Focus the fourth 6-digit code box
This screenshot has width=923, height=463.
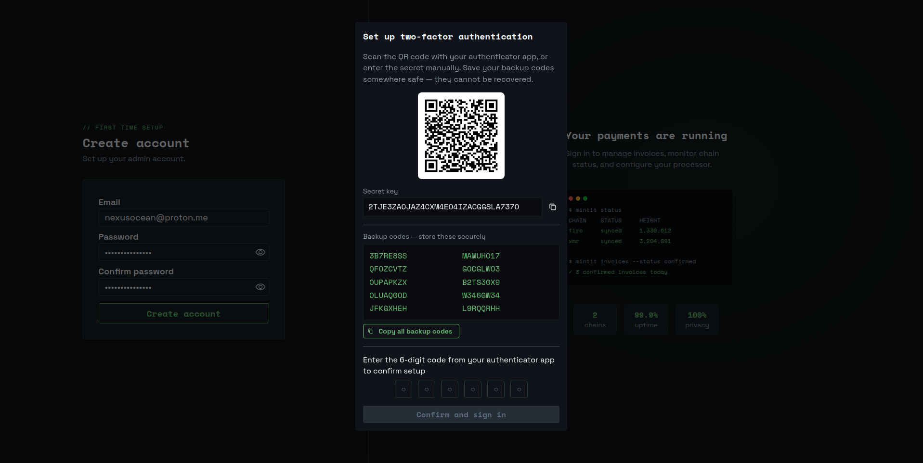[473, 389]
